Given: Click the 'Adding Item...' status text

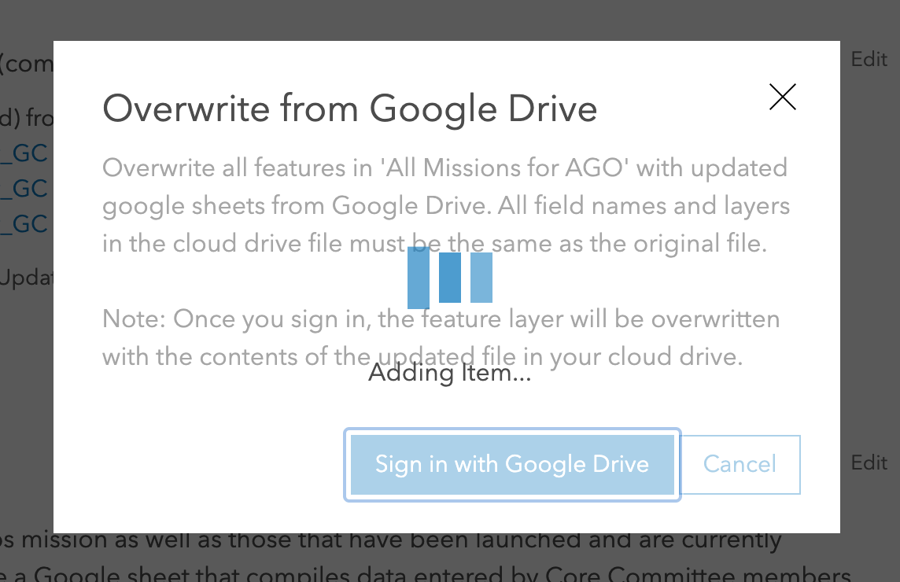Looking at the screenshot, I should coord(449,374).
